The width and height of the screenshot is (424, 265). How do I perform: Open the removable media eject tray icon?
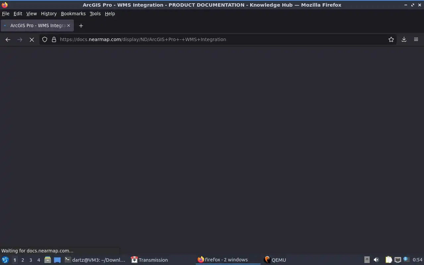[x=367, y=260]
